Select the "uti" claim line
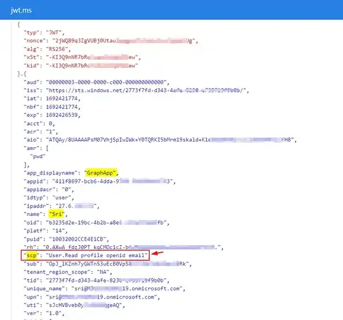The width and height of the screenshot is (343, 320). [x=74, y=305]
